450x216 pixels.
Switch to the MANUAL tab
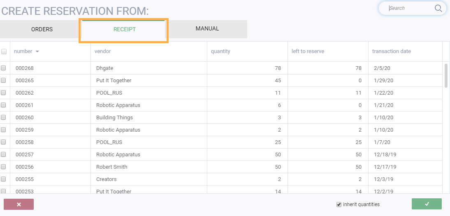[207, 29]
